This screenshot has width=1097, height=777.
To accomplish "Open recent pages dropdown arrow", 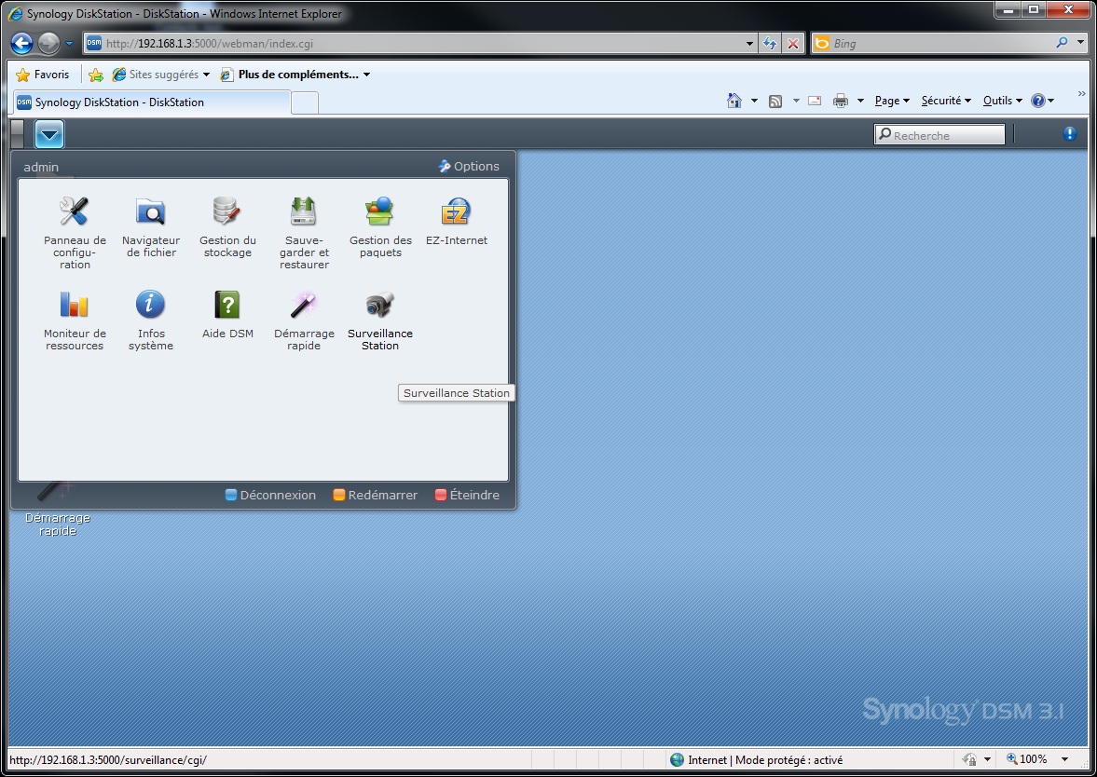I will point(69,44).
